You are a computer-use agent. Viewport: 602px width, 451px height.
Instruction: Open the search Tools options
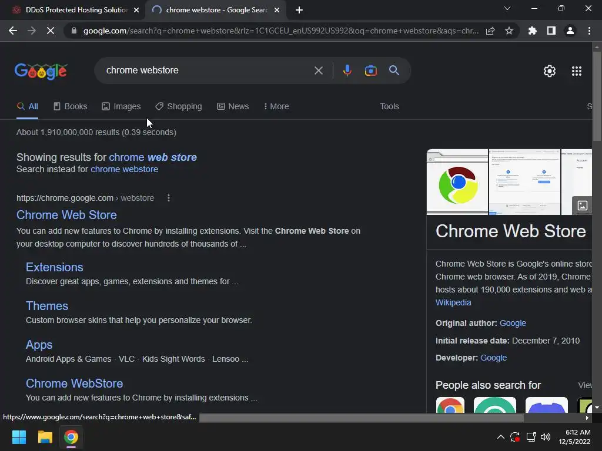389,107
